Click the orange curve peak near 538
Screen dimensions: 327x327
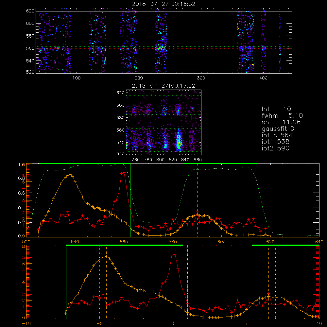click(x=70, y=175)
